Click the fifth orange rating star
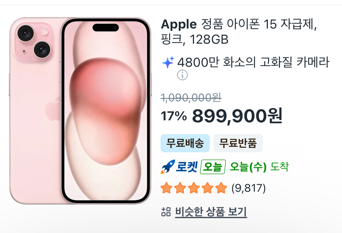Screen dimensions: 342x233 tap(221, 188)
